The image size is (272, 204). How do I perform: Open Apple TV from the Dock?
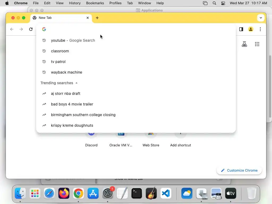[x=231, y=193]
